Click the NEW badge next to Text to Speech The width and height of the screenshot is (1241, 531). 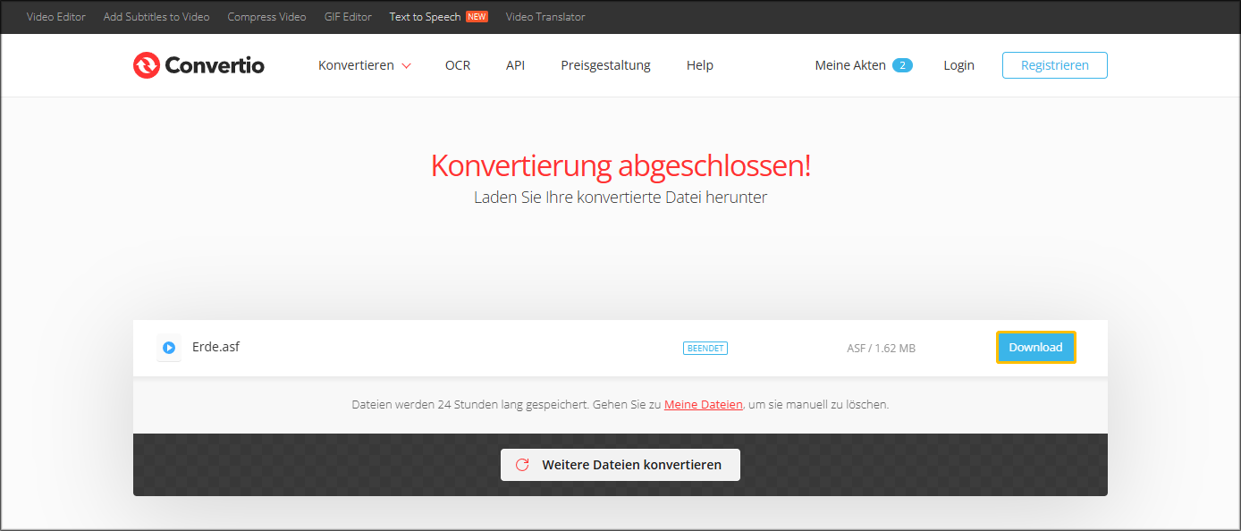tap(477, 16)
